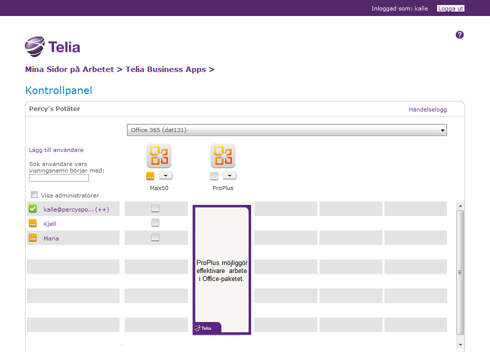The height and width of the screenshot is (352, 490).
Task: Click the Max50 label
Action: pyautogui.click(x=159, y=188)
